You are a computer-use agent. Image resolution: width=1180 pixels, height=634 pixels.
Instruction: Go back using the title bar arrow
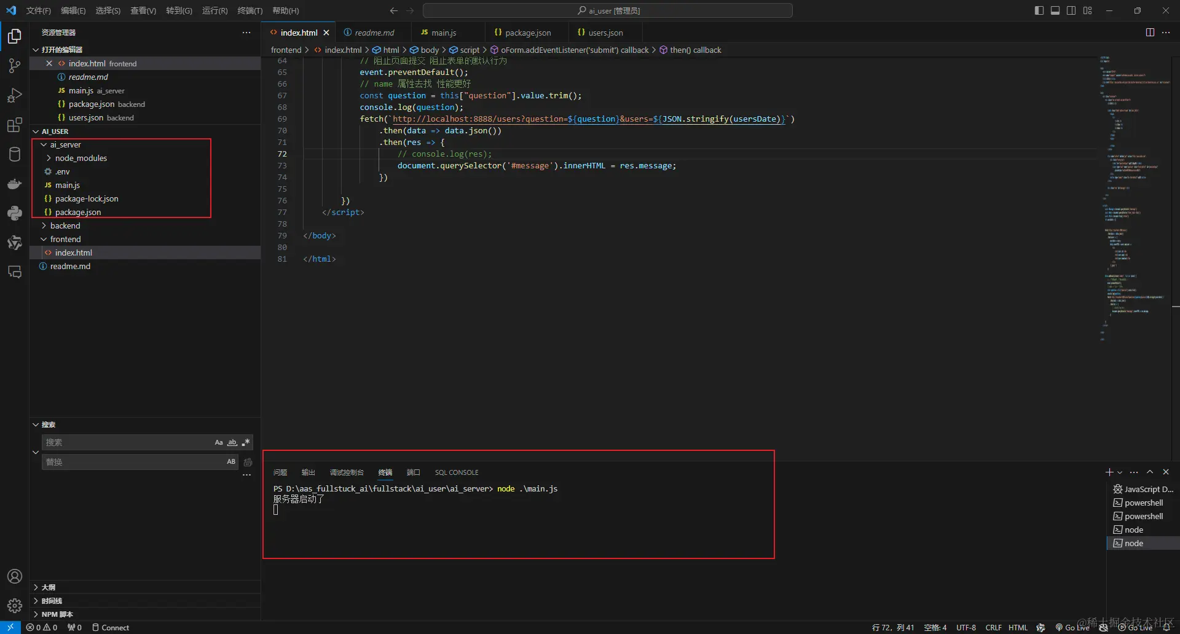394,10
